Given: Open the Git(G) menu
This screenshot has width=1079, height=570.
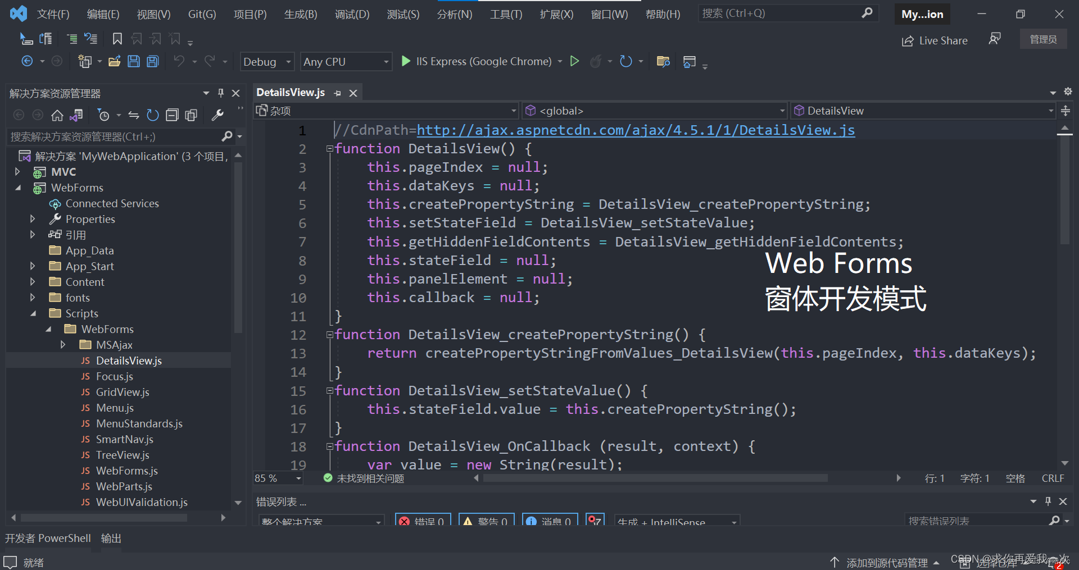Looking at the screenshot, I should 202,14.
